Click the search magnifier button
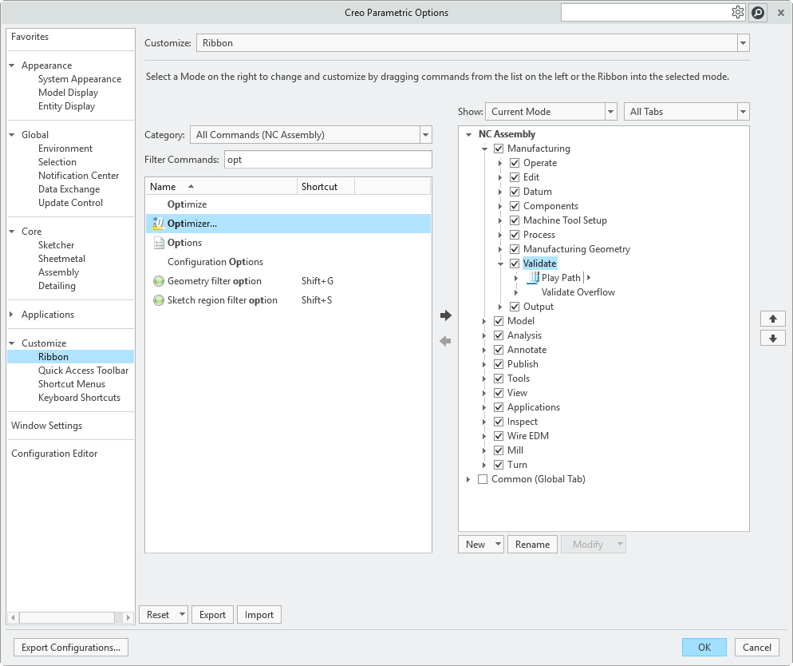This screenshot has width=793, height=666. click(x=758, y=12)
